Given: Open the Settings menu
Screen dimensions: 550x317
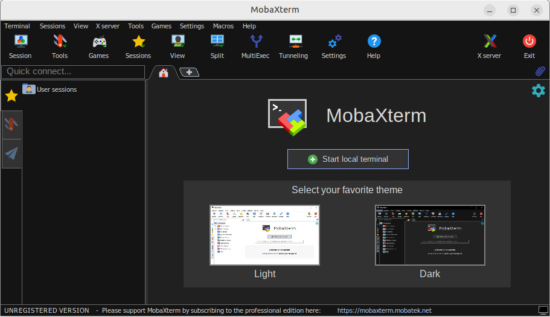Looking at the screenshot, I should 192,26.
